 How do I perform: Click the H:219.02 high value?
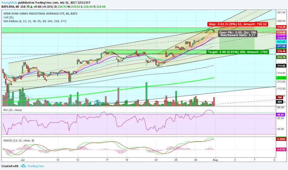pyautogui.click(x=74, y=6)
